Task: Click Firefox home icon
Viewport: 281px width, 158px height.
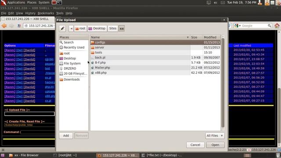Action: tap(277, 26)
